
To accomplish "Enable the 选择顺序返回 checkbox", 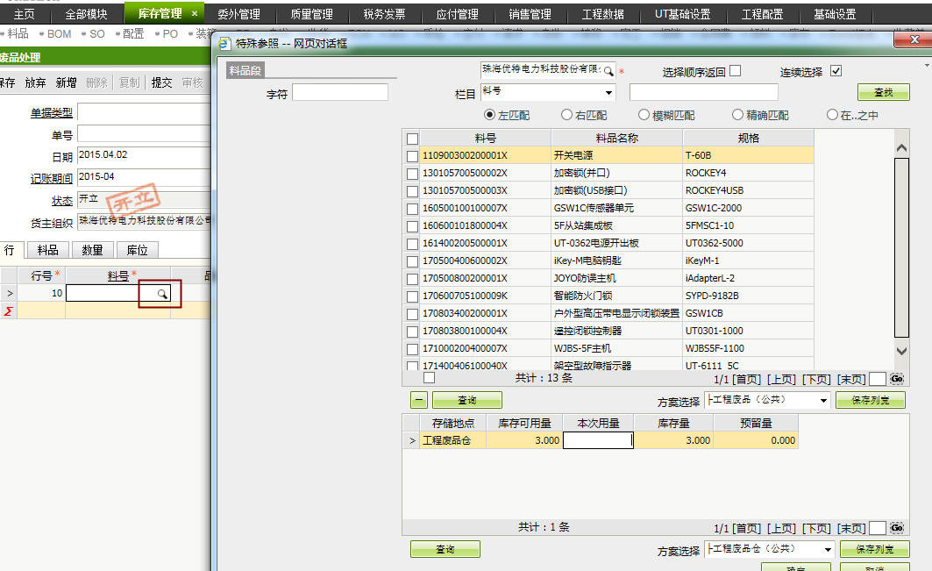I will click(735, 71).
